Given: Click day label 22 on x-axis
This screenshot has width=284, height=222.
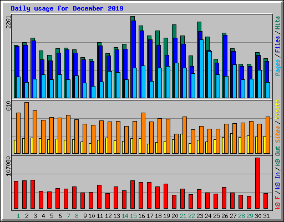Looking at the screenshot, I should [x=191, y=216].
